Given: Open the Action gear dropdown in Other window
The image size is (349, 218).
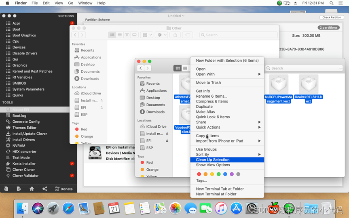Looking at the screenshot, I should pos(162,35).
